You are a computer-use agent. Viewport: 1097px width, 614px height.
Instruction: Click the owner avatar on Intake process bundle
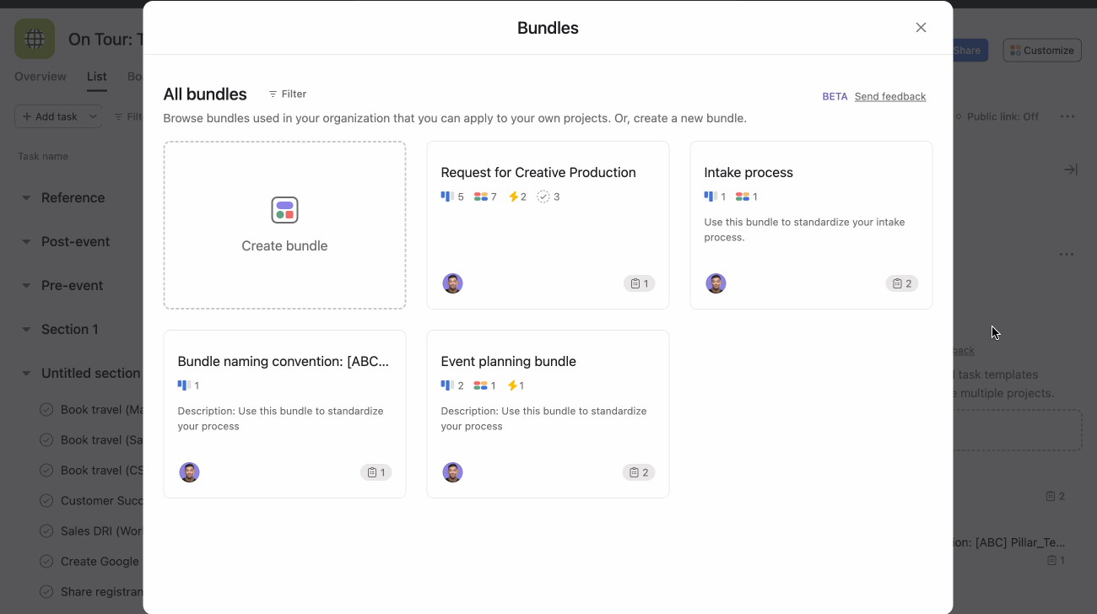click(x=716, y=283)
